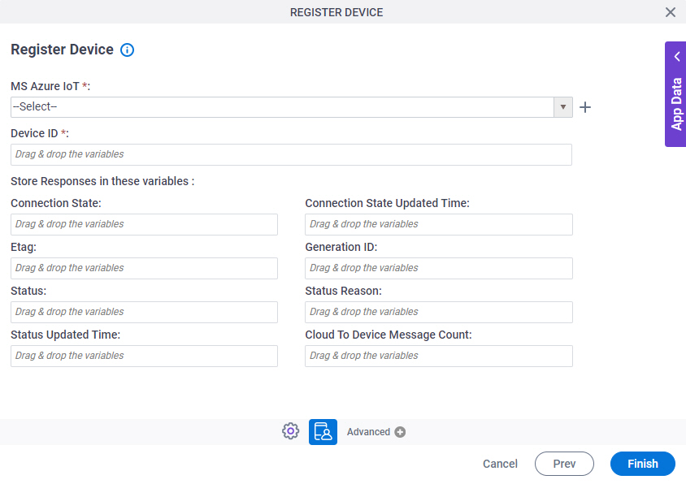Screen dimensions: 686x484
Task: Click the Cancel link
Action: pos(499,464)
